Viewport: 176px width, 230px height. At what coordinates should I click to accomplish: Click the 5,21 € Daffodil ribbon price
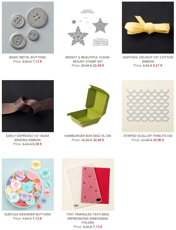[x=157, y=66]
